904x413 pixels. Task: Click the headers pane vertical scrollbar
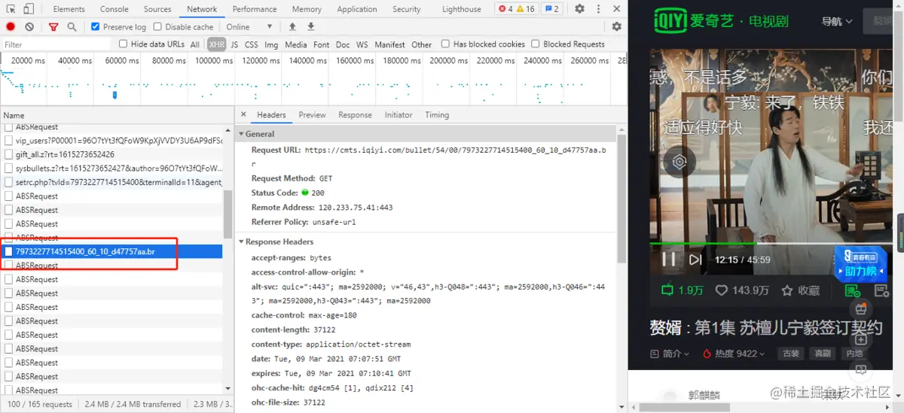pos(621,199)
